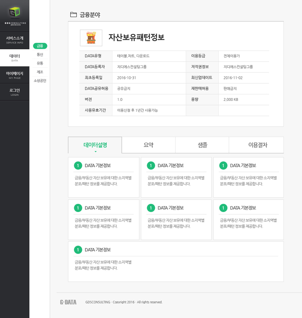Open the 자산보유패턴정보 thumbnail image

point(91,38)
